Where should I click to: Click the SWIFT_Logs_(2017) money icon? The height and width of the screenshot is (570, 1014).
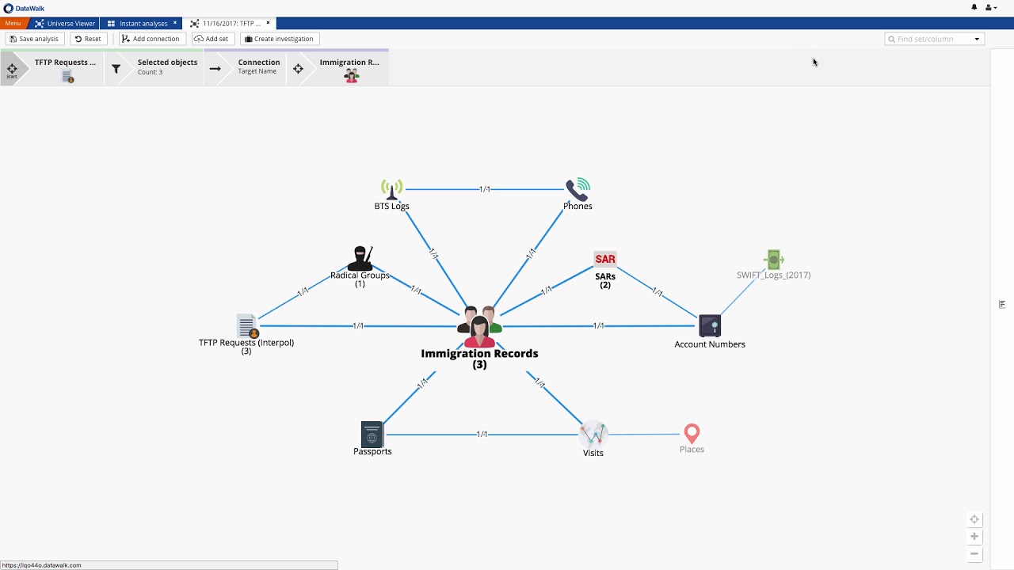click(x=774, y=260)
